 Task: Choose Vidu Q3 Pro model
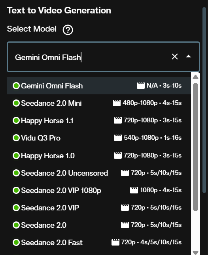[x=99, y=138]
